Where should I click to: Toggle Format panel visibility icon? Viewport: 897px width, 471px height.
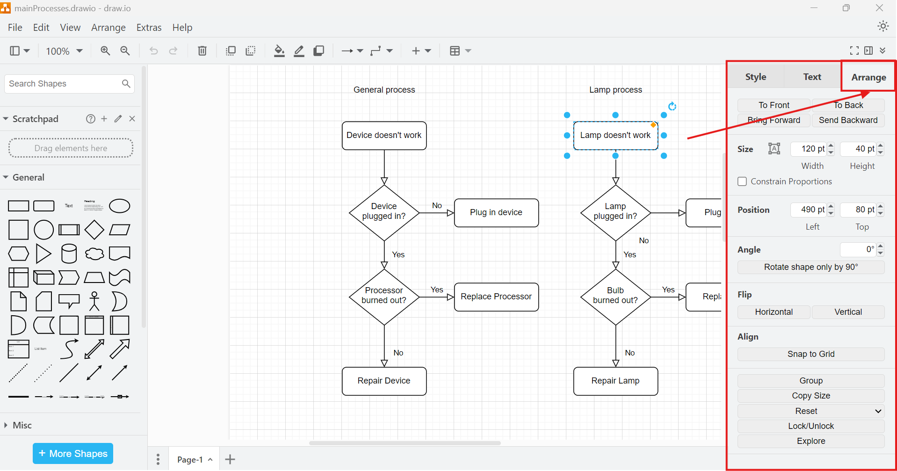click(869, 51)
